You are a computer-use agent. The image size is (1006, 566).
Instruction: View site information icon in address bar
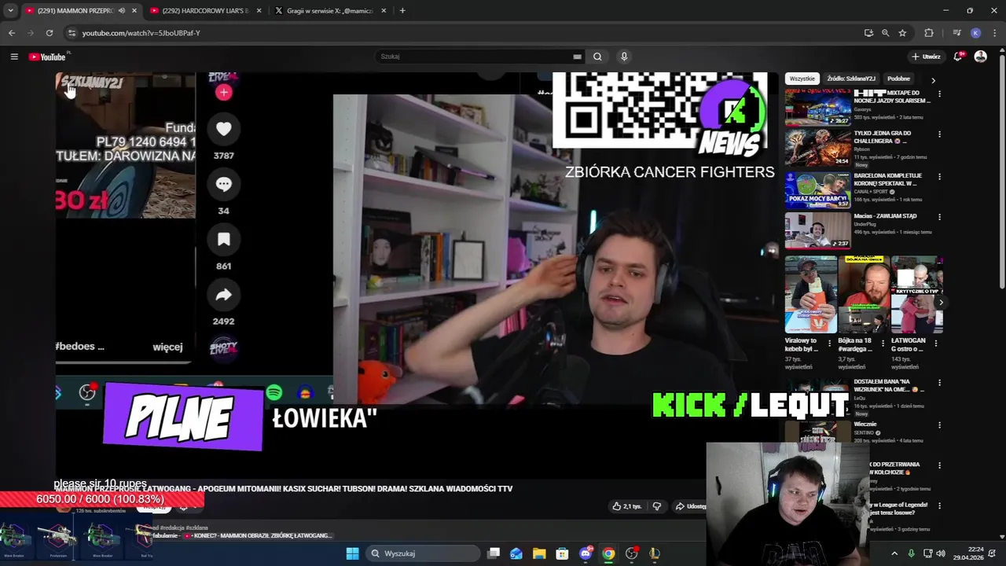coord(72,33)
